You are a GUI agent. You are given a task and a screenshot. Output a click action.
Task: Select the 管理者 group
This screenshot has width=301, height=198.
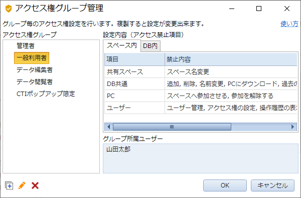(x=26, y=45)
